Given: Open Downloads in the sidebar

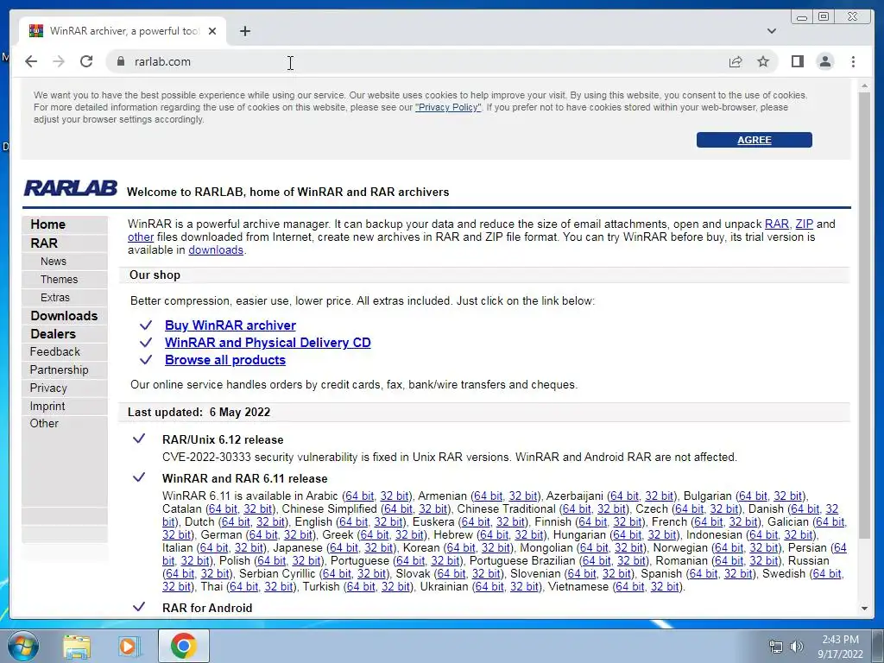Looking at the screenshot, I should click(x=64, y=316).
